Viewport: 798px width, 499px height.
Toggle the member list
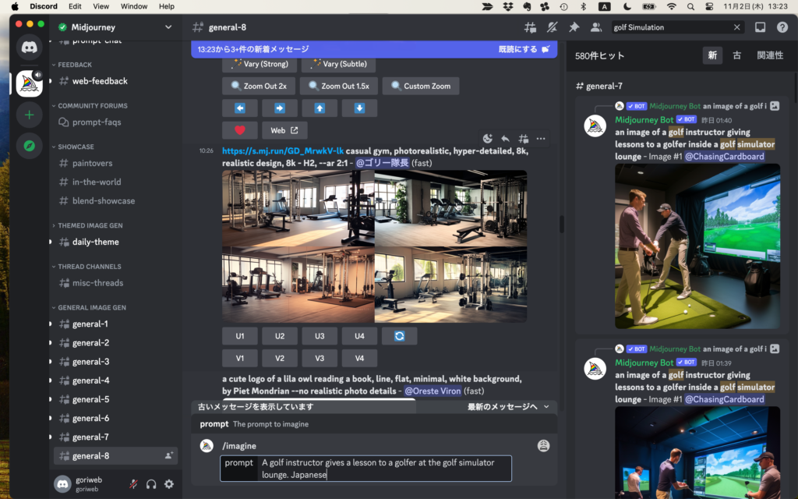tap(596, 27)
